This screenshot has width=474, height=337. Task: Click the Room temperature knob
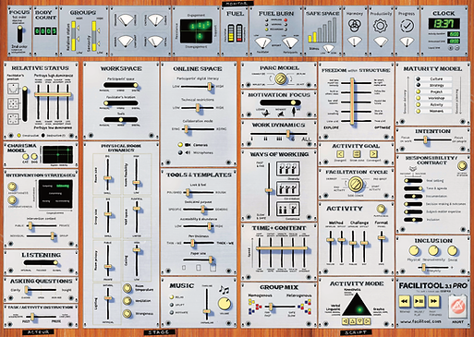128,288
